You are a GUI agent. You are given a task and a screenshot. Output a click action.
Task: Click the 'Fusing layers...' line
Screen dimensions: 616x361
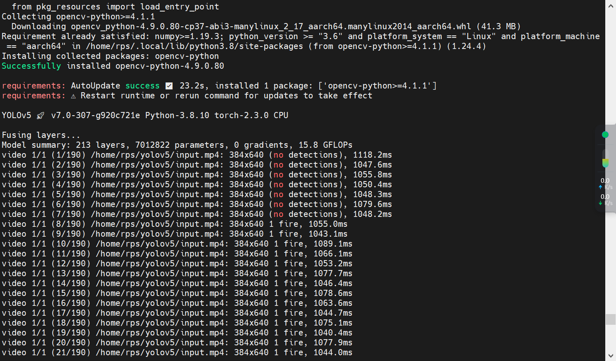pyautogui.click(x=41, y=135)
